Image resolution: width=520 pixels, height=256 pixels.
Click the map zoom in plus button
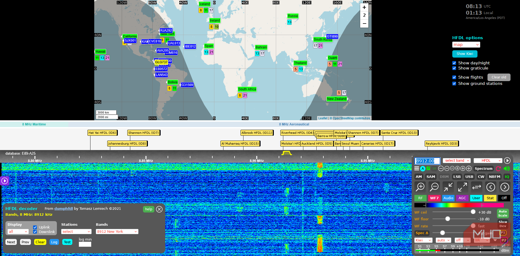coord(364,7)
